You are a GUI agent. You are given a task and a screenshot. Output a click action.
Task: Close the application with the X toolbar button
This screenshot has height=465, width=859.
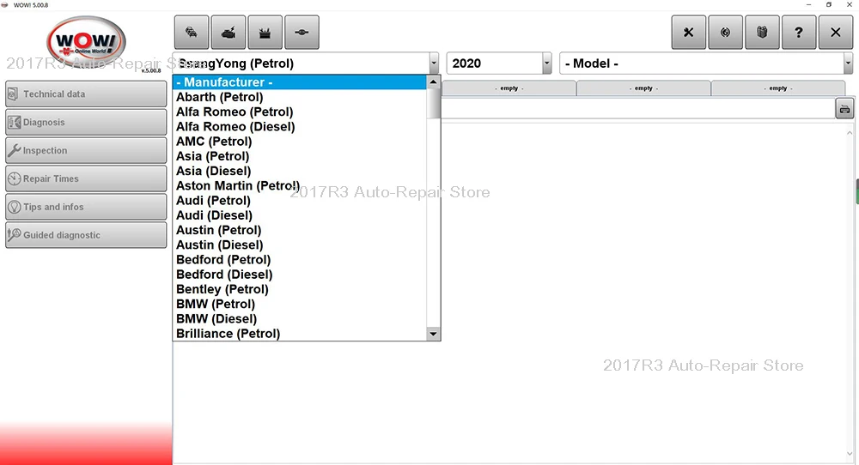pos(836,33)
